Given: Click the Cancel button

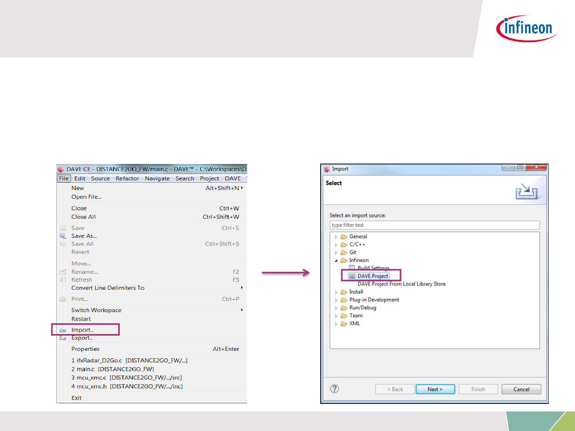Looking at the screenshot, I should (521, 389).
